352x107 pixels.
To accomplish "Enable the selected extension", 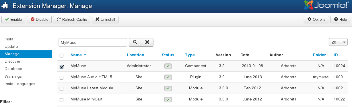I will pyautogui.click(x=13, y=20).
